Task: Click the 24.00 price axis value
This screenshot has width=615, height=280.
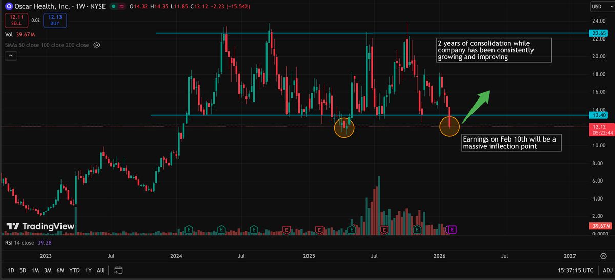Action: 600,22
